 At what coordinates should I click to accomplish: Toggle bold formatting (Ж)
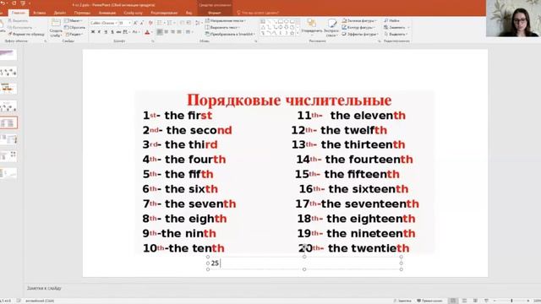93,32
